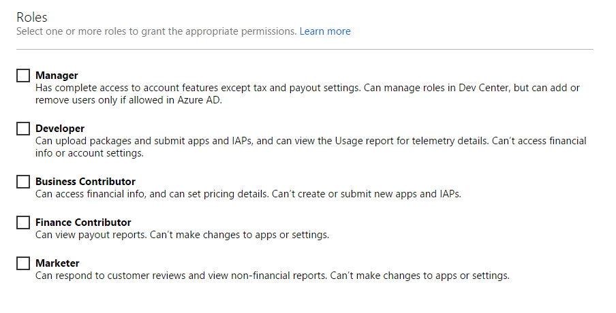616x313 pixels.
Task: Open the Learn more link
Action: click(325, 31)
